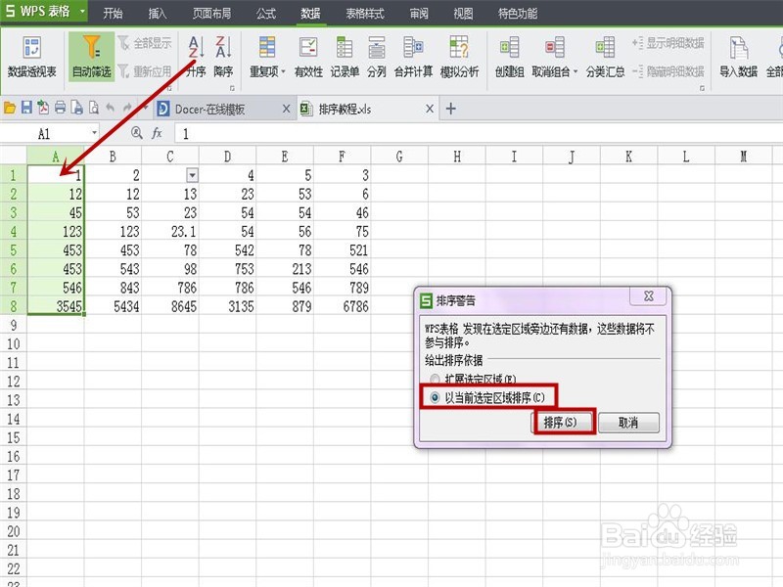
Task: Switch to 特色功能 ribbon tab
Action: 518,13
